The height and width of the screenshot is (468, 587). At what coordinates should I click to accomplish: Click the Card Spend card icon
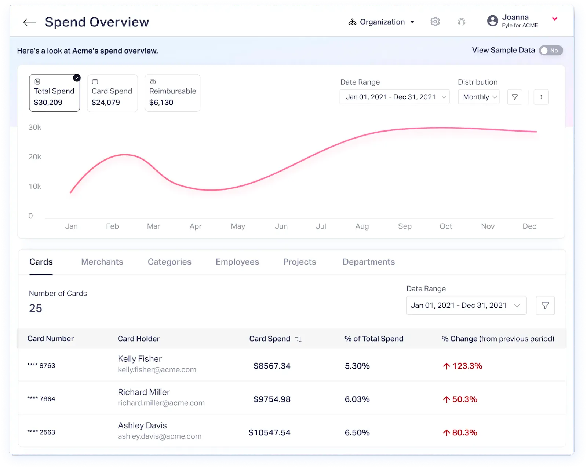[x=95, y=81]
